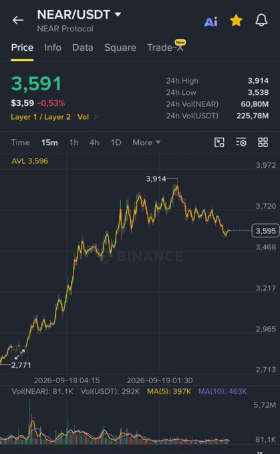280x454 pixels.
Task: Tap the 2,771 low price marker
Action: pos(21,365)
